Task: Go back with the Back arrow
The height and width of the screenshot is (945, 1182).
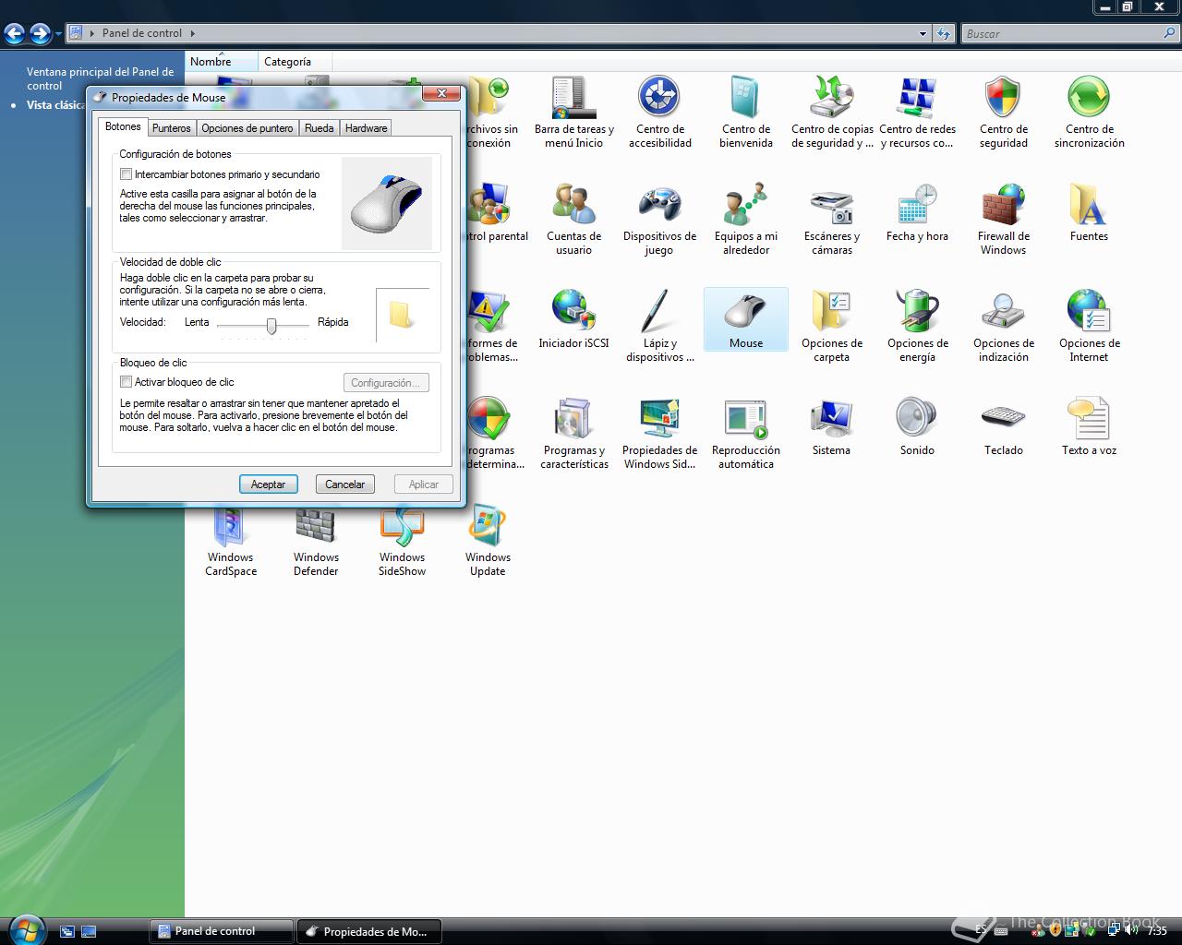Action: coord(15,34)
